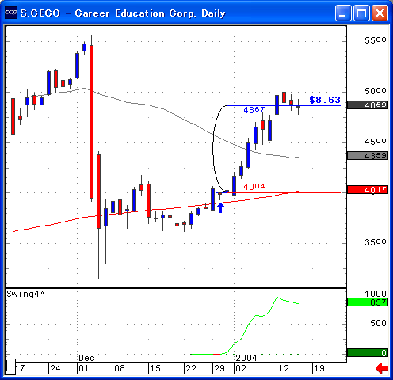
Task: Select the gray 4359 moving average label
Action: [x=368, y=155]
